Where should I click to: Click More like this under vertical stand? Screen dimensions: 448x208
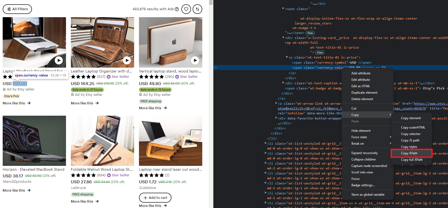[x=153, y=108]
